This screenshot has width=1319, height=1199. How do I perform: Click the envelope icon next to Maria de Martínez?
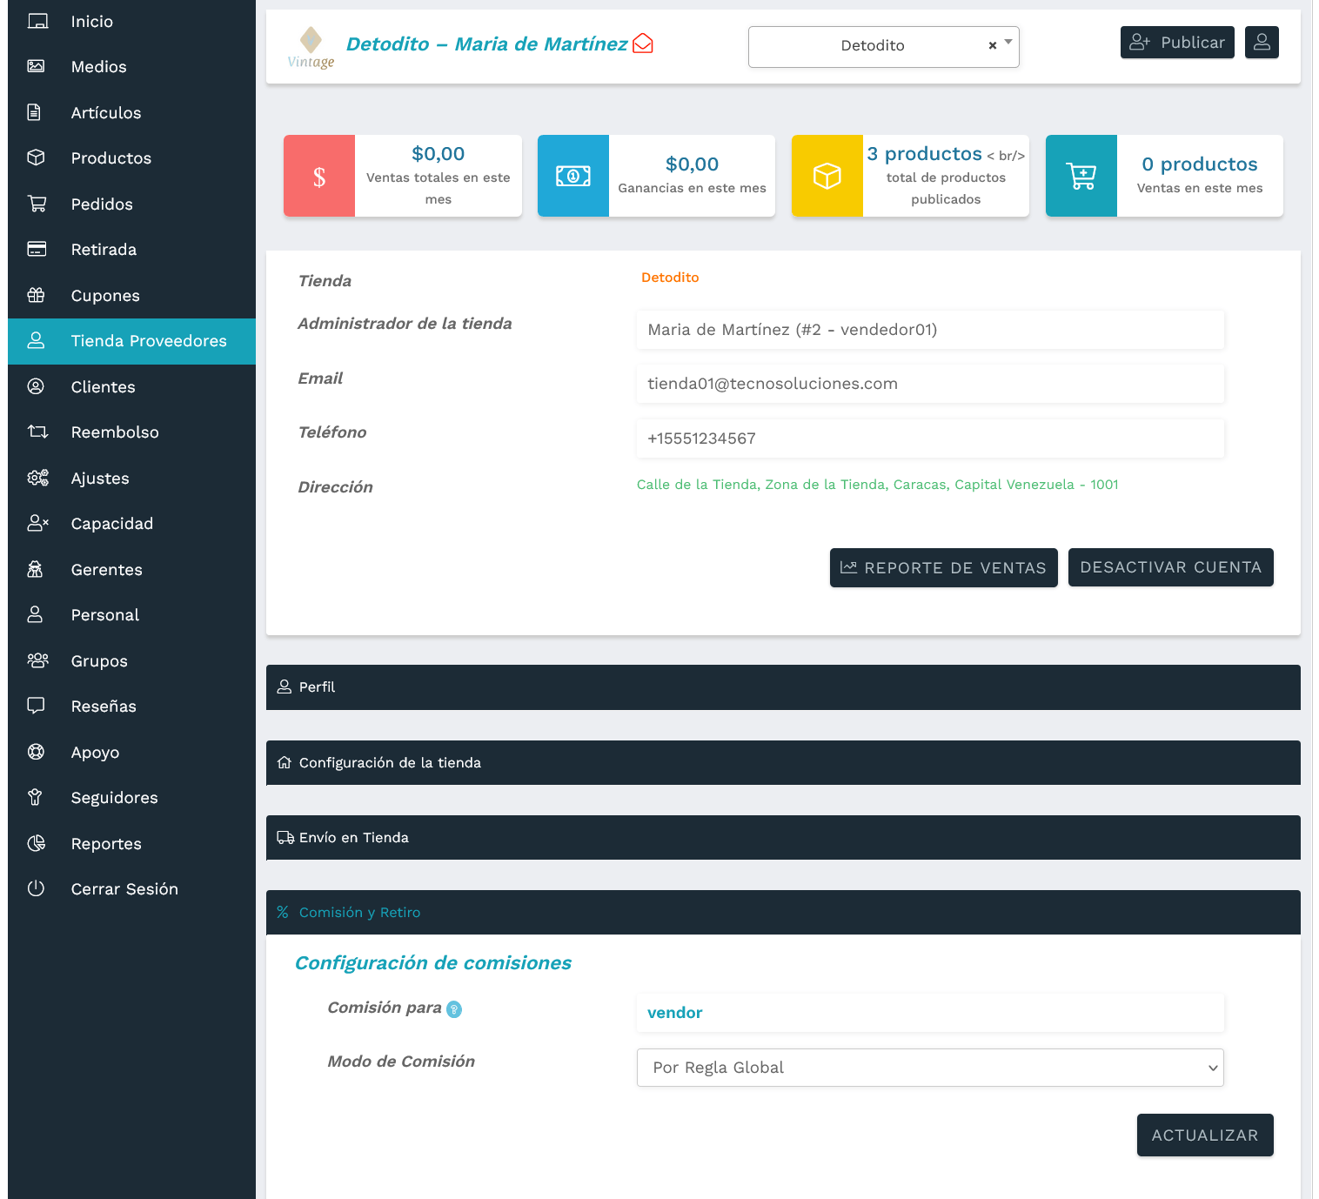pyautogui.click(x=643, y=43)
